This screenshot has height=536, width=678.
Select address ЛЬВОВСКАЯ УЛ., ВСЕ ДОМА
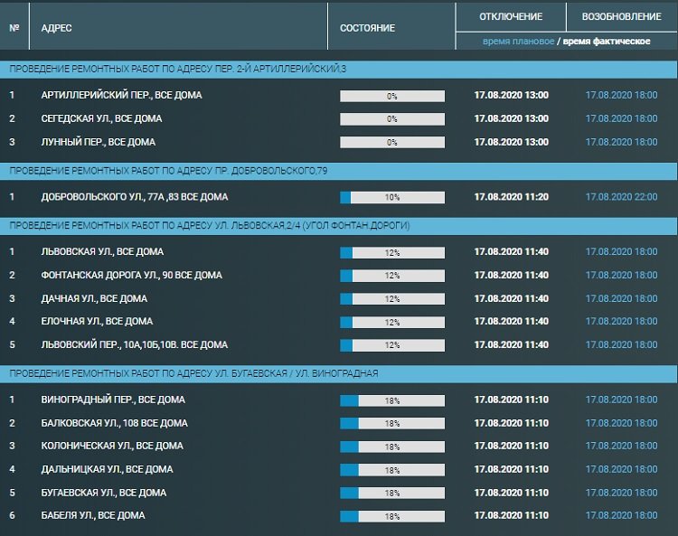(102, 251)
